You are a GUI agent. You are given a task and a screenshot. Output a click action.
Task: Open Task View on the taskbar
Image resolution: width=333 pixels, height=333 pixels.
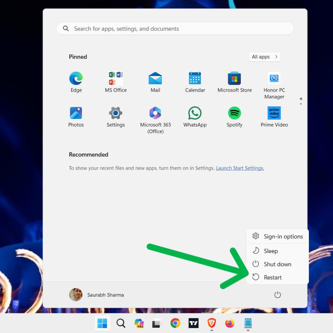pyautogui.click(x=157, y=323)
